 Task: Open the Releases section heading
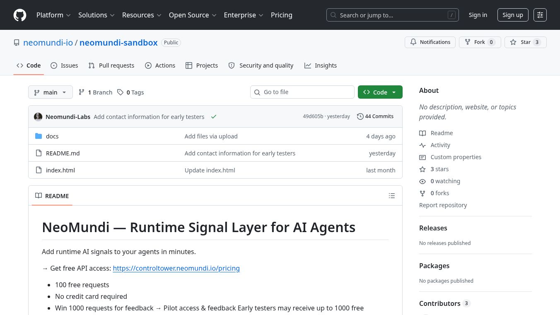pyautogui.click(x=433, y=228)
